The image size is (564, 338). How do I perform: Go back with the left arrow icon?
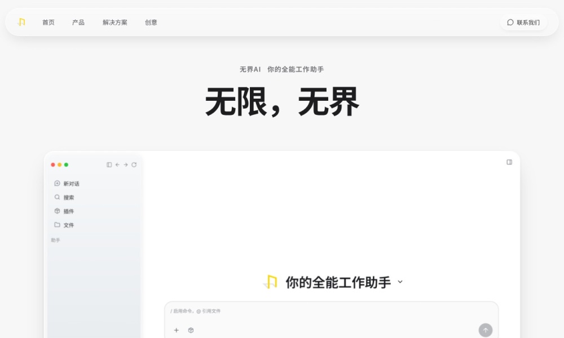pos(117,164)
